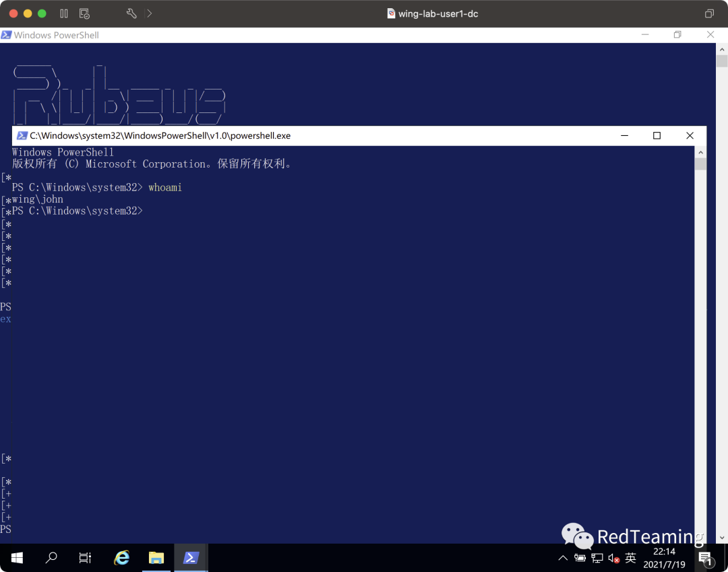Click the wing-lab-user1-dc window title

coord(438,14)
